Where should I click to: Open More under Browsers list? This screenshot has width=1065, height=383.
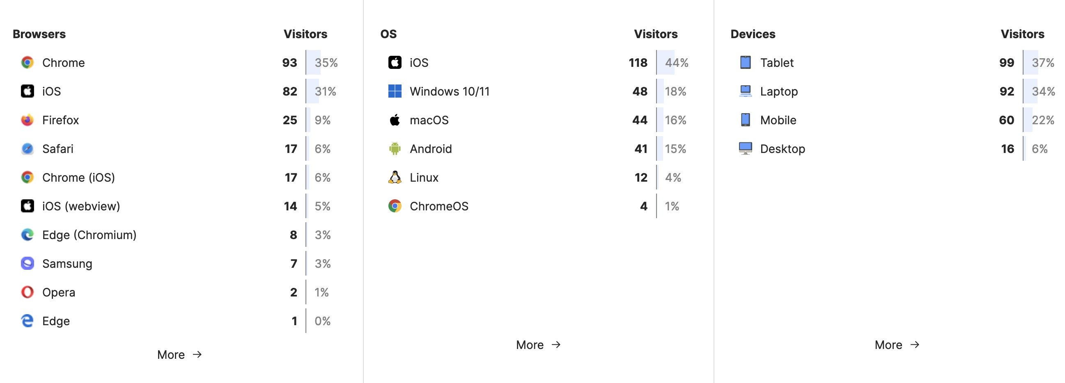coord(179,355)
